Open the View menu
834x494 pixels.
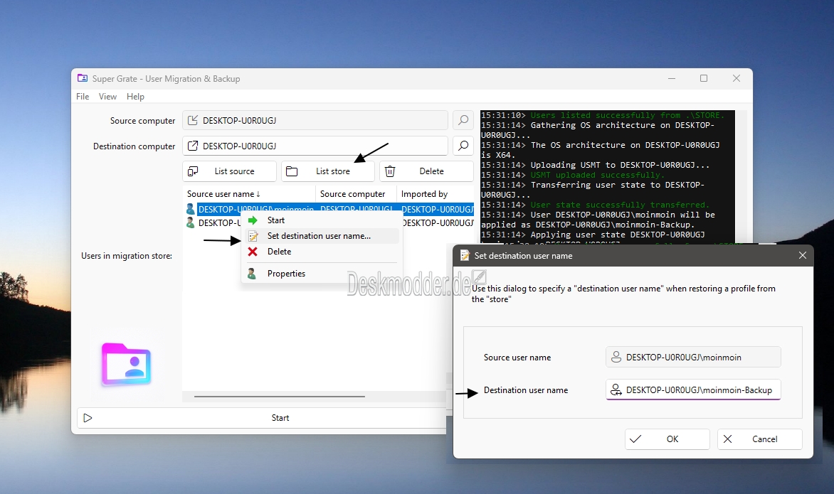[x=107, y=96]
